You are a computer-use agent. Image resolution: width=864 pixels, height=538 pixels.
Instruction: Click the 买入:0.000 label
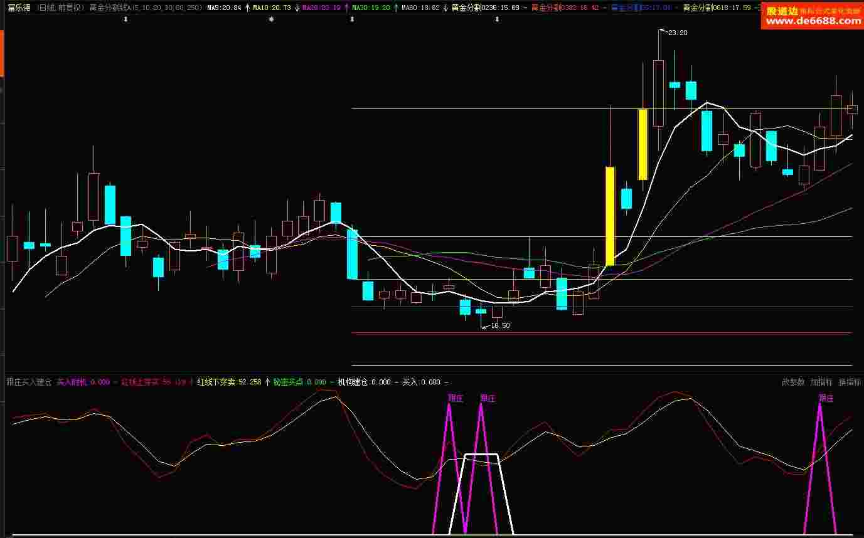click(x=420, y=382)
